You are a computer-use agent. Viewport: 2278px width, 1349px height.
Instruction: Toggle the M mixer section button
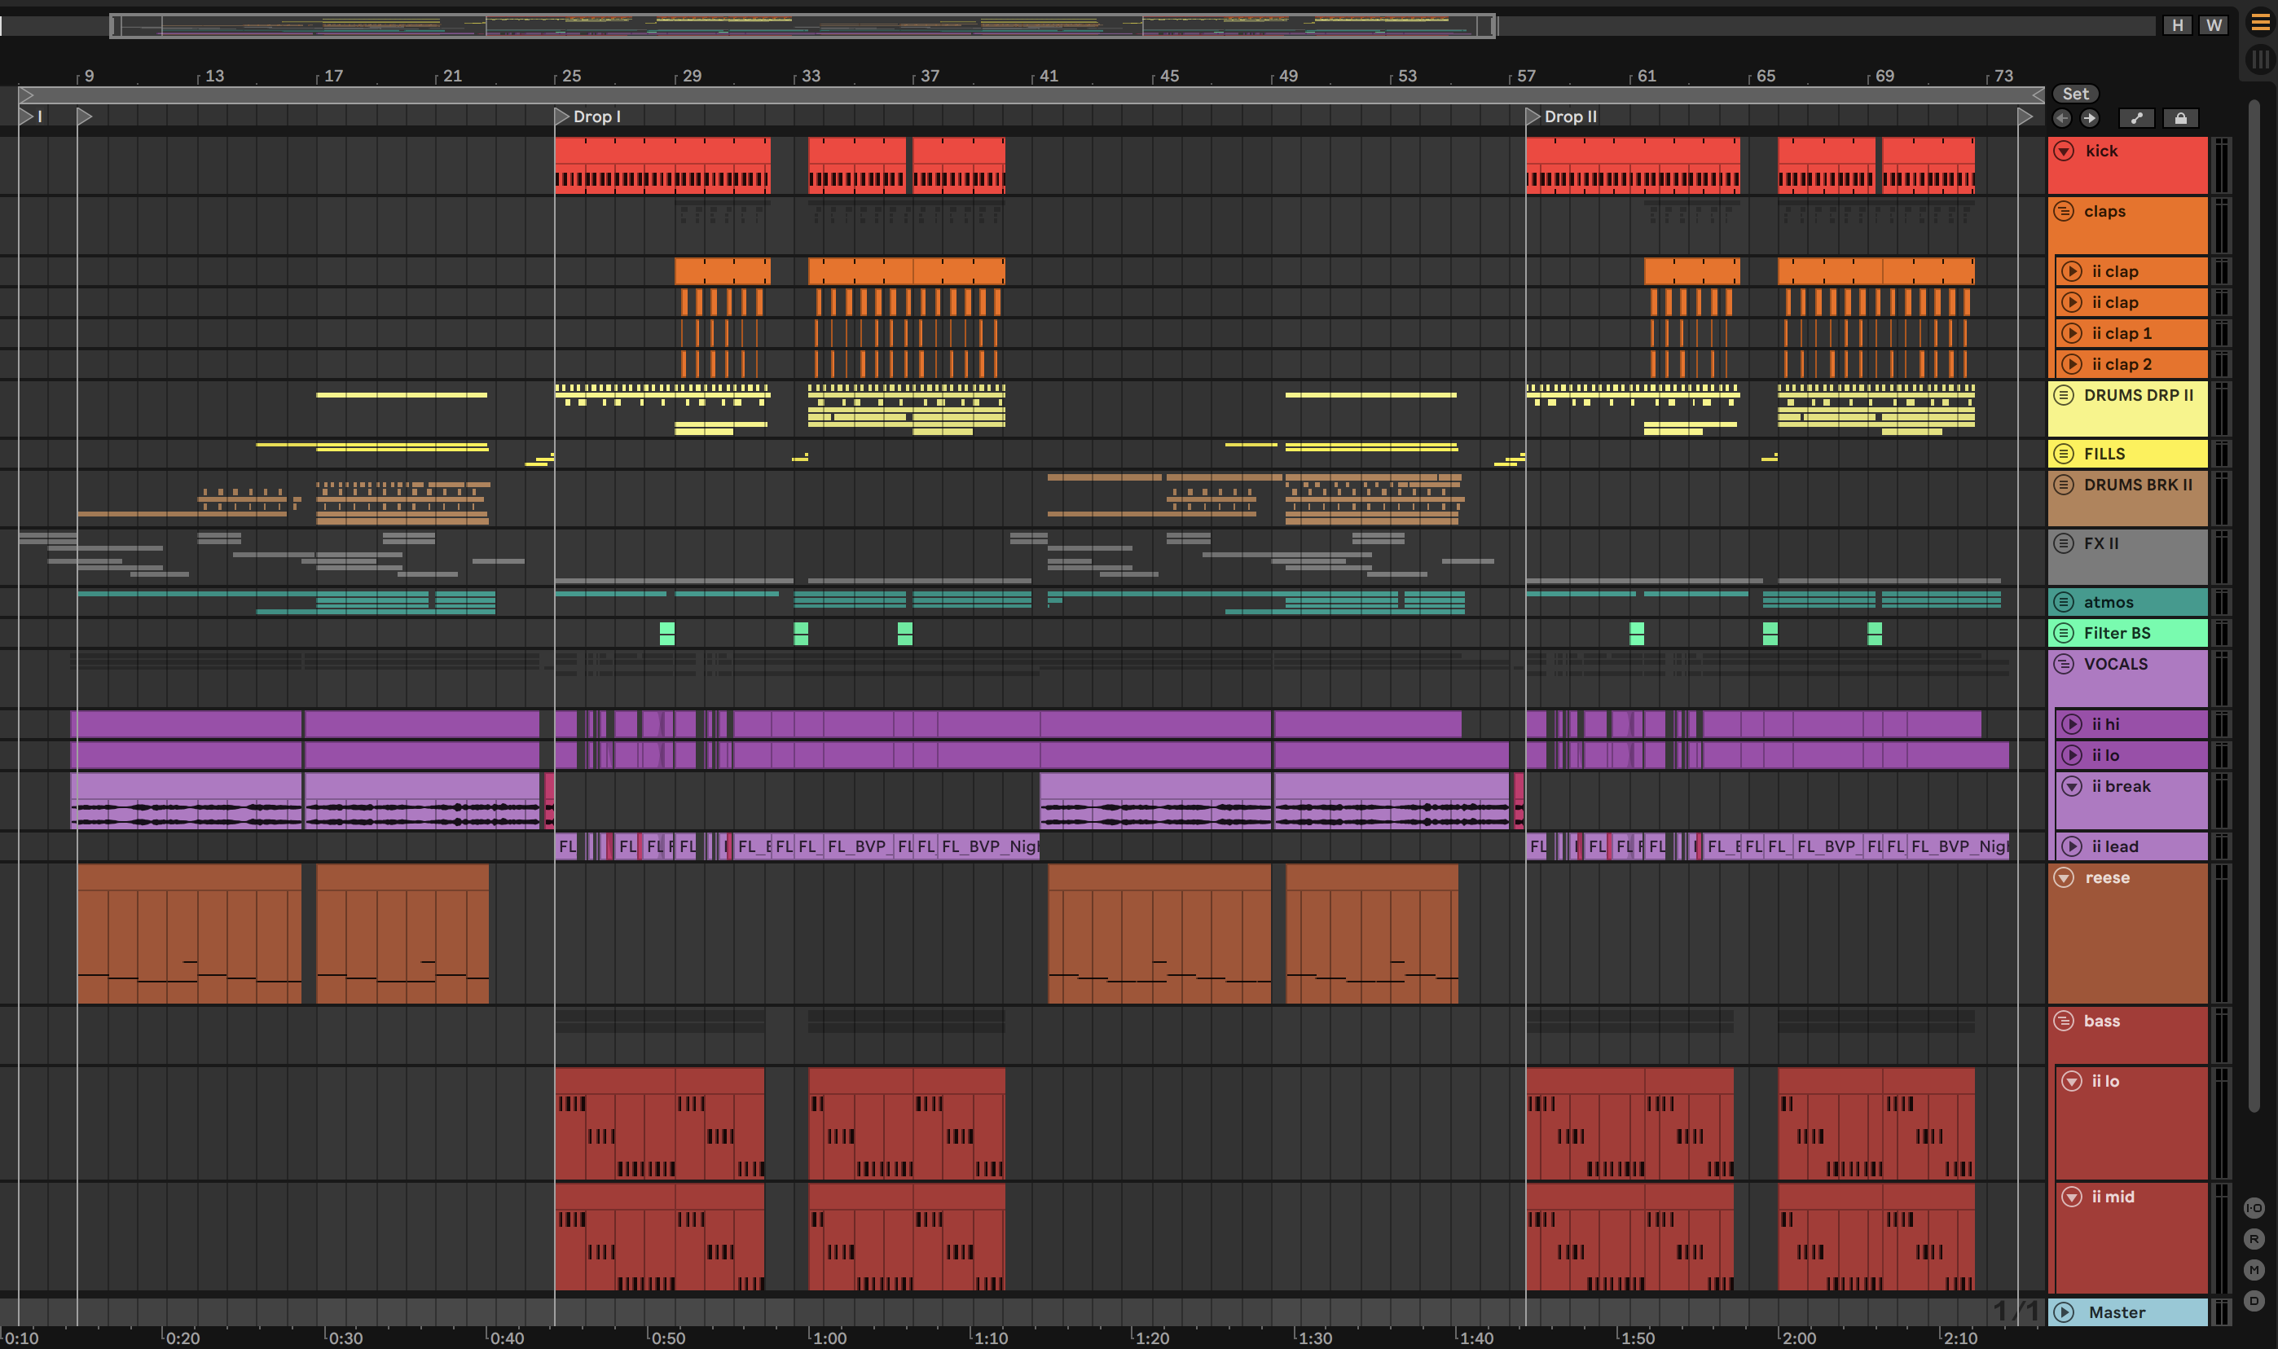[2254, 1270]
